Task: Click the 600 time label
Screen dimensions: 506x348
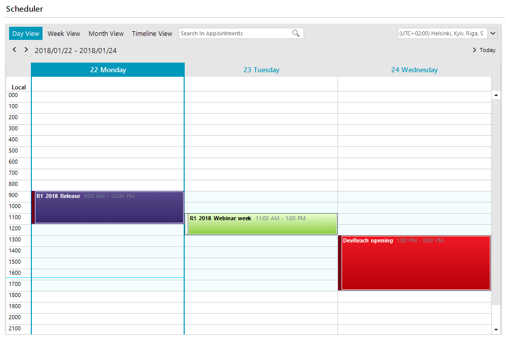Action: [x=13, y=162]
